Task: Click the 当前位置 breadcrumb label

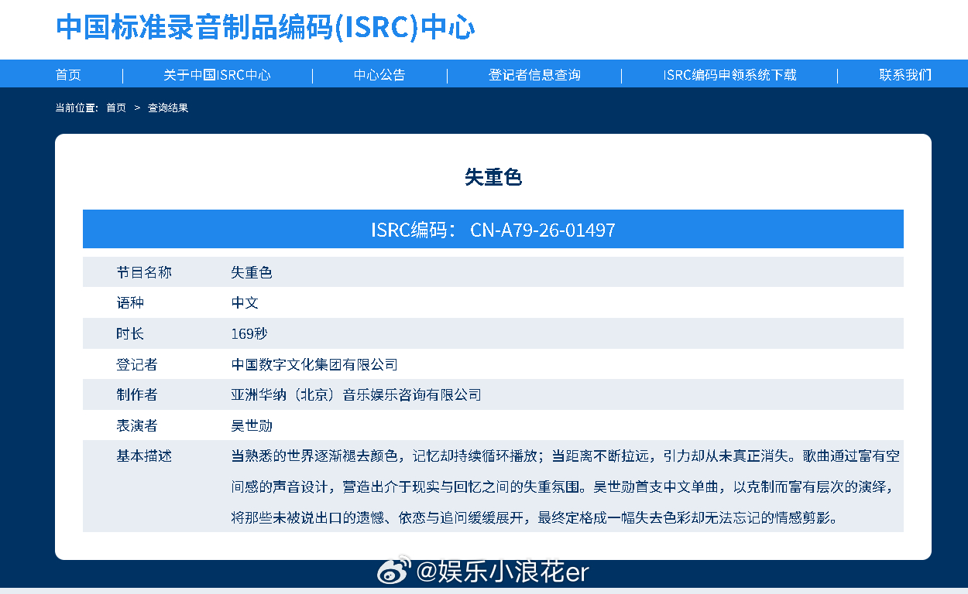Action: click(x=77, y=108)
